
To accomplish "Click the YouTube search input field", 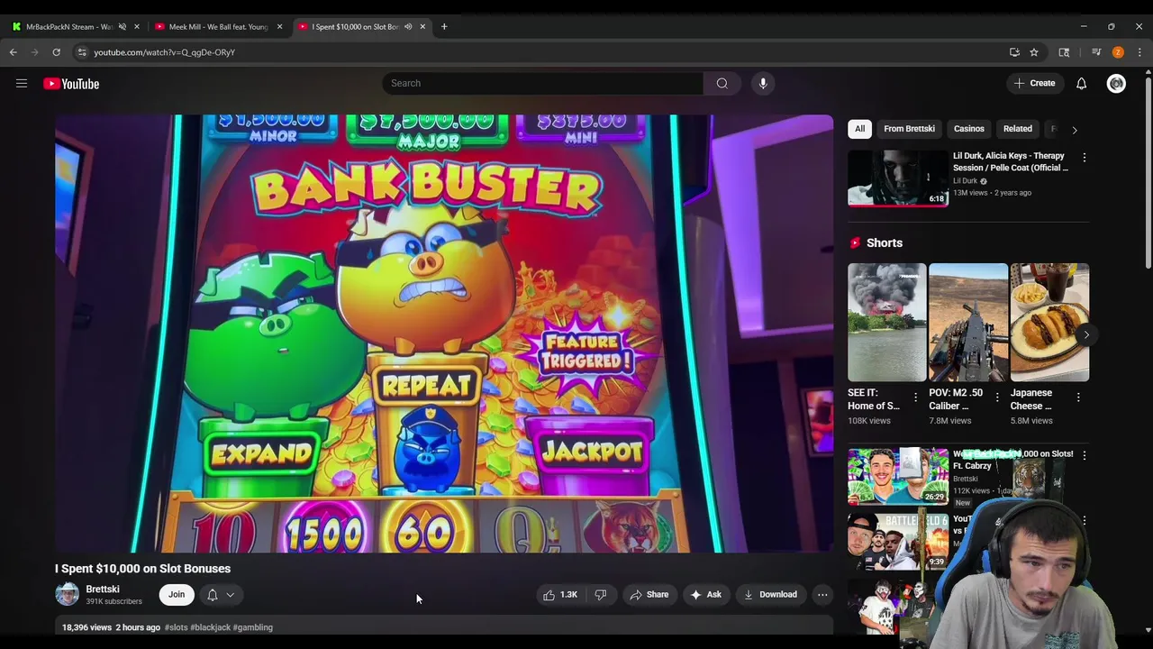I will point(543,83).
